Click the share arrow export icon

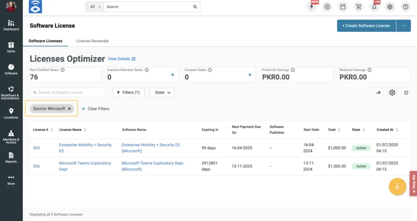(378, 93)
